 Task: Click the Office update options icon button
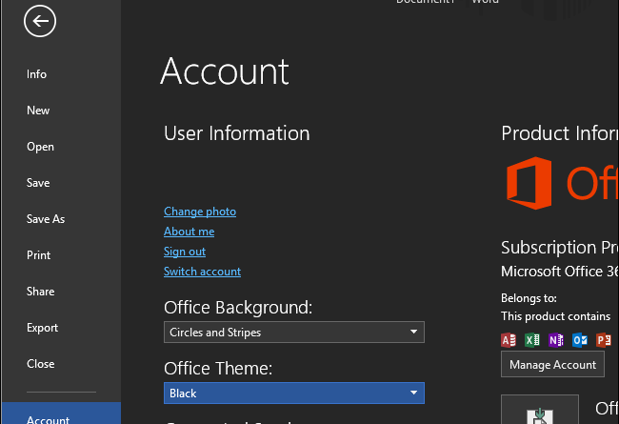pyautogui.click(x=539, y=412)
